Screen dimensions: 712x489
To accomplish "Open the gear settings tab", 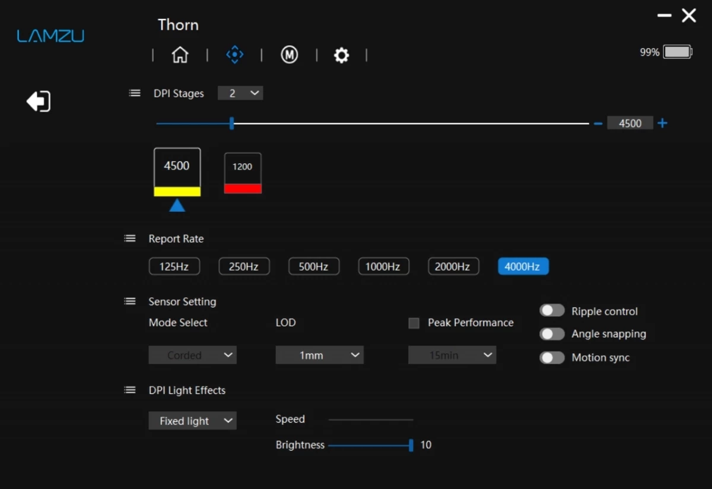I will pyautogui.click(x=341, y=56).
